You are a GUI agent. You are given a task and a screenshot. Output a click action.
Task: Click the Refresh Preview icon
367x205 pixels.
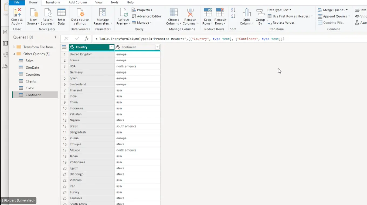pos(123,13)
